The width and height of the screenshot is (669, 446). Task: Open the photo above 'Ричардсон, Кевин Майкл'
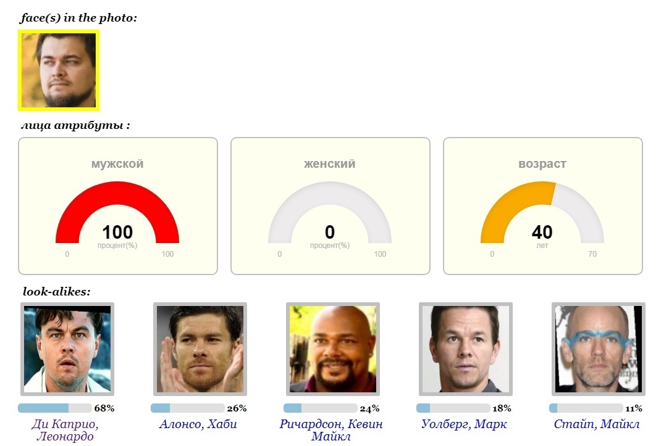coord(332,349)
